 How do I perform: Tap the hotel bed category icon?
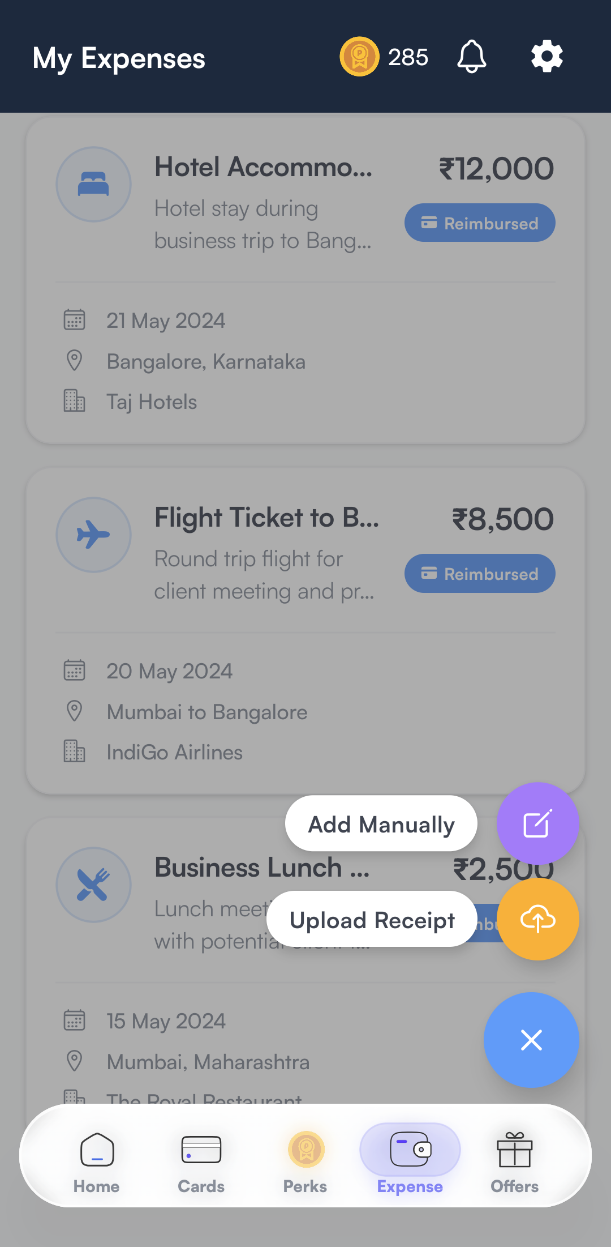[93, 185]
